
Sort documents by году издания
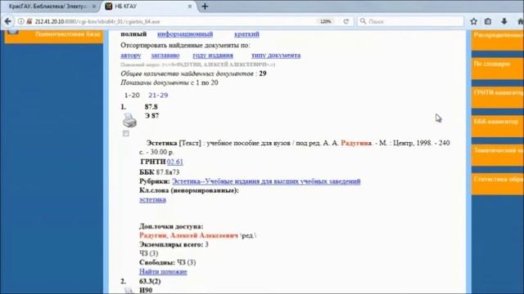point(213,56)
